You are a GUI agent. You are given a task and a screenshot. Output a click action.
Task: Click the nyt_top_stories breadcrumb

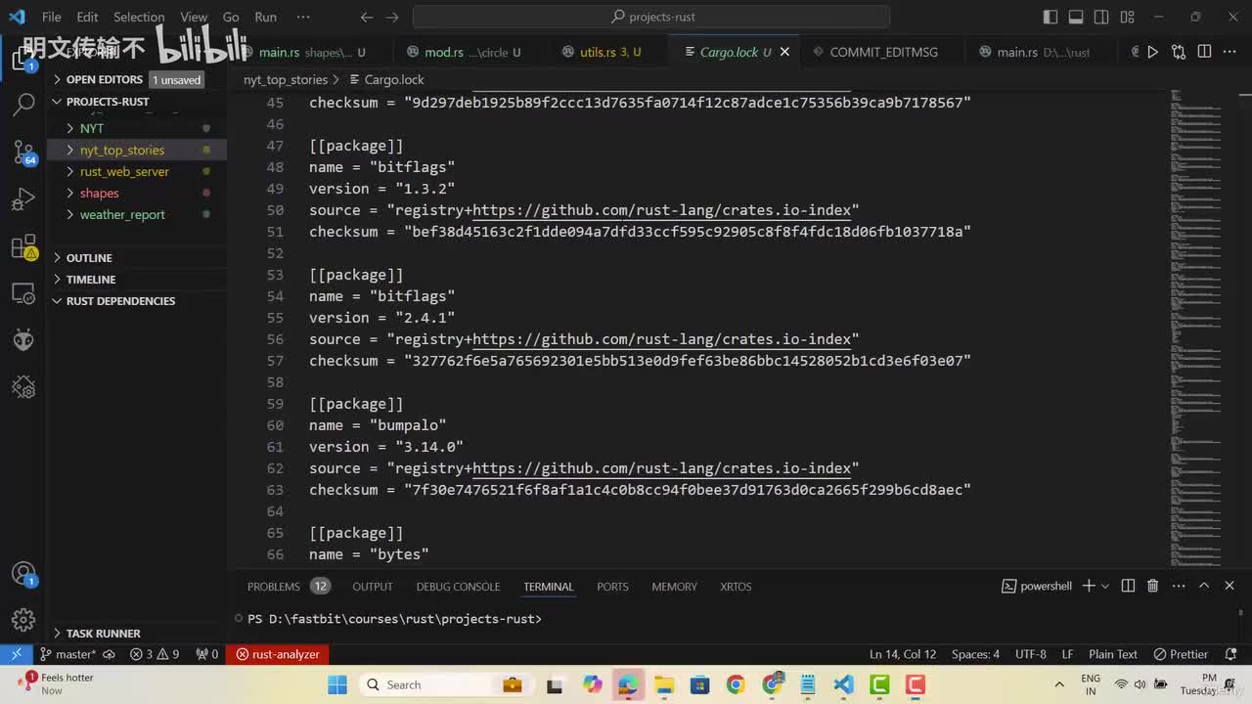pyautogui.click(x=286, y=79)
